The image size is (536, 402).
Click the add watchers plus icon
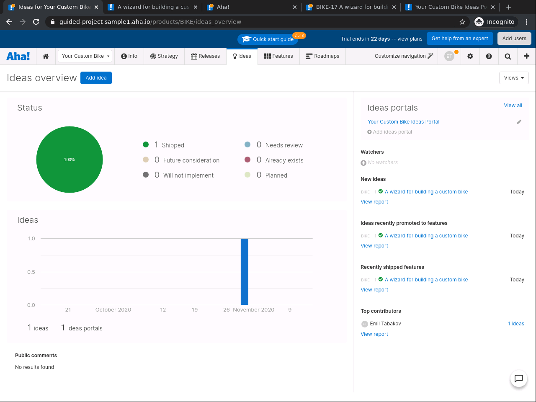(363, 163)
